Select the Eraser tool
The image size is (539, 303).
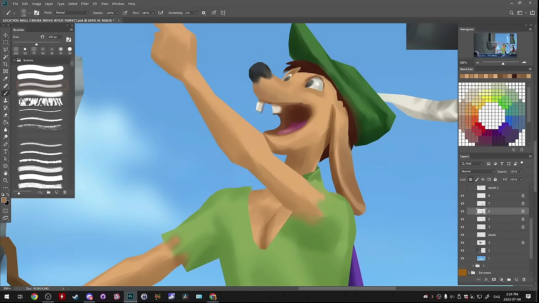click(x=5, y=115)
